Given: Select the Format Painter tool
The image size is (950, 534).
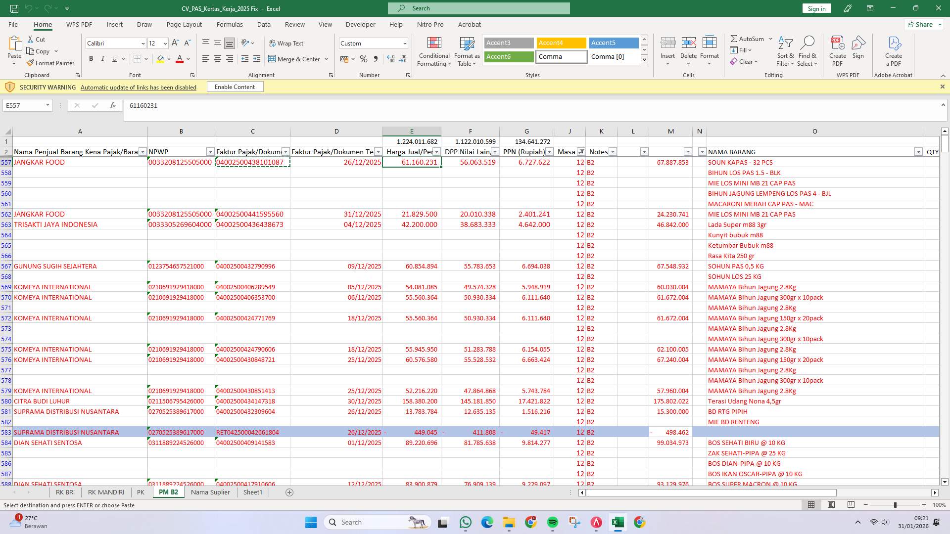Looking at the screenshot, I should (x=51, y=63).
